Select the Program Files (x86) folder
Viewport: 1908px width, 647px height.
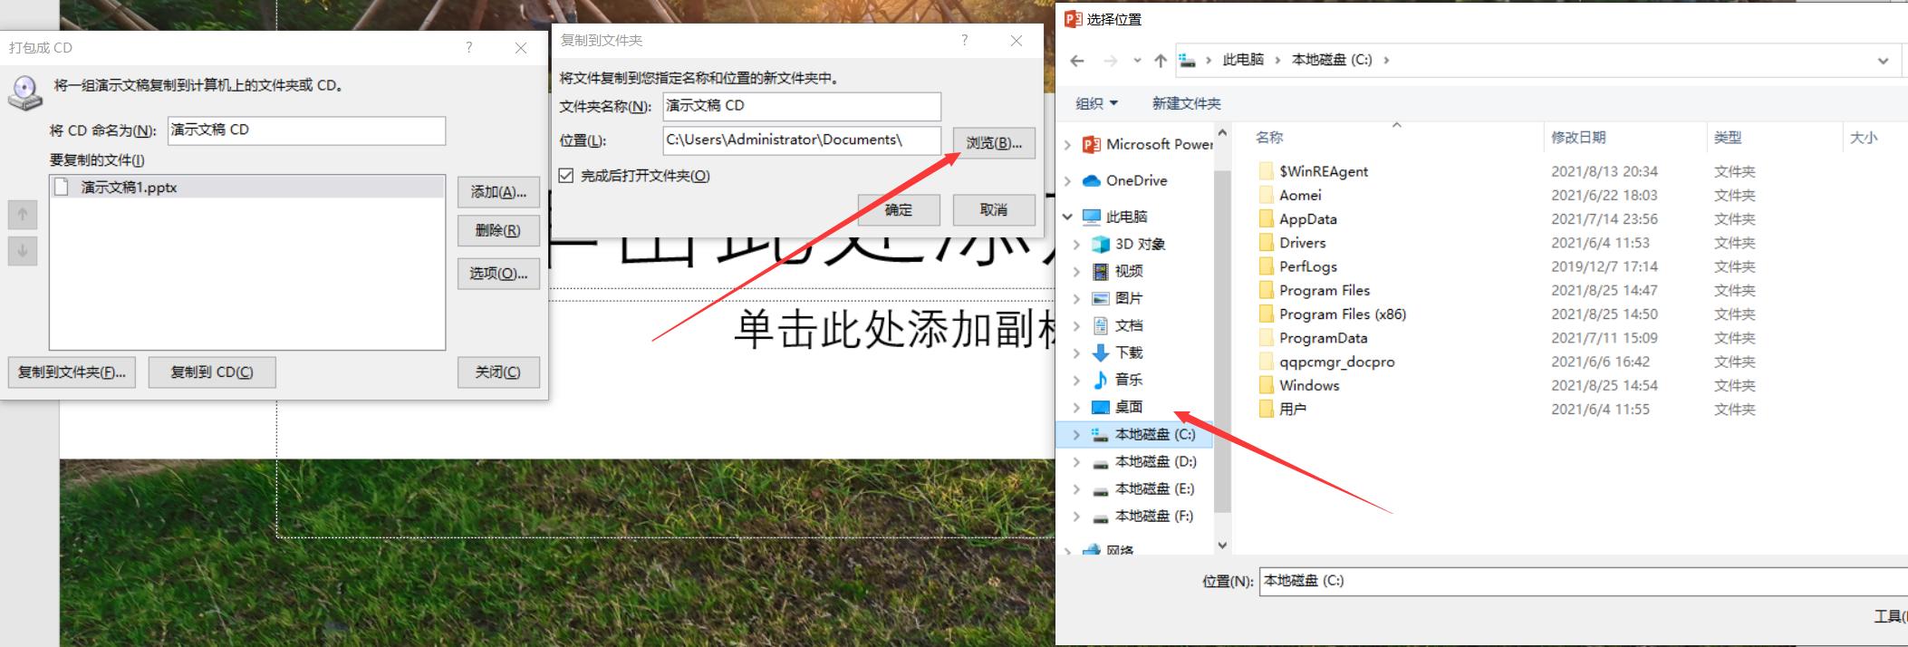[1343, 314]
